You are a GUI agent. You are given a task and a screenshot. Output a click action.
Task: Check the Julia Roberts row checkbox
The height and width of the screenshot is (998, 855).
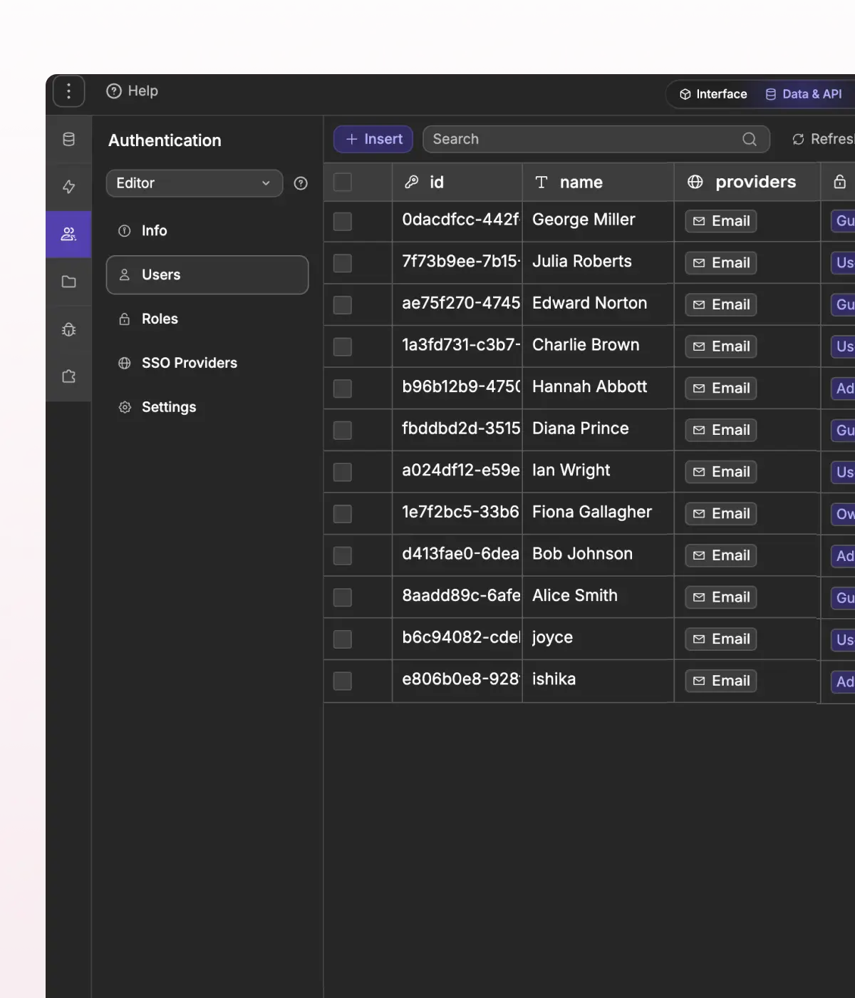click(343, 263)
